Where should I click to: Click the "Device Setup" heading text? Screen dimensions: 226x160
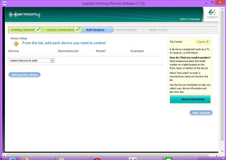tap(19, 38)
